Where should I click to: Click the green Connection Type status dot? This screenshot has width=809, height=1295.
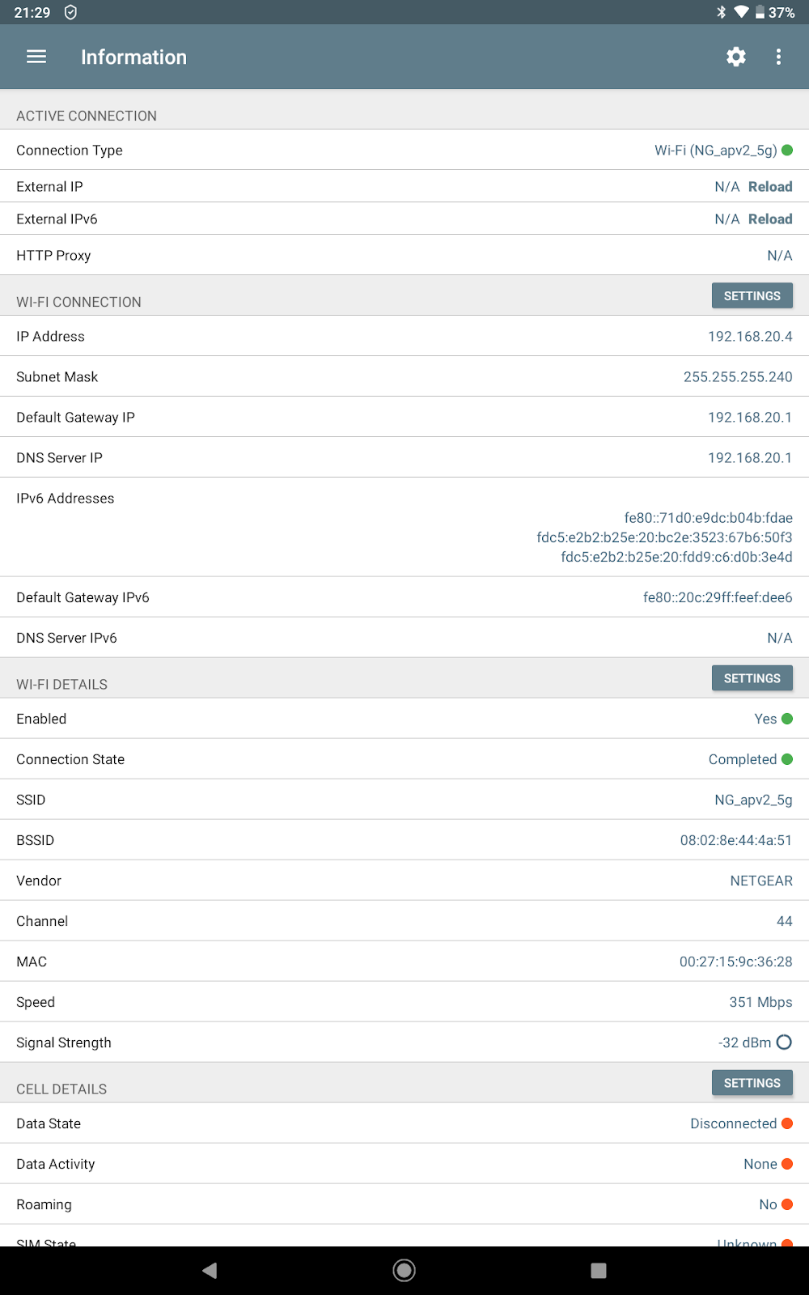(x=787, y=151)
